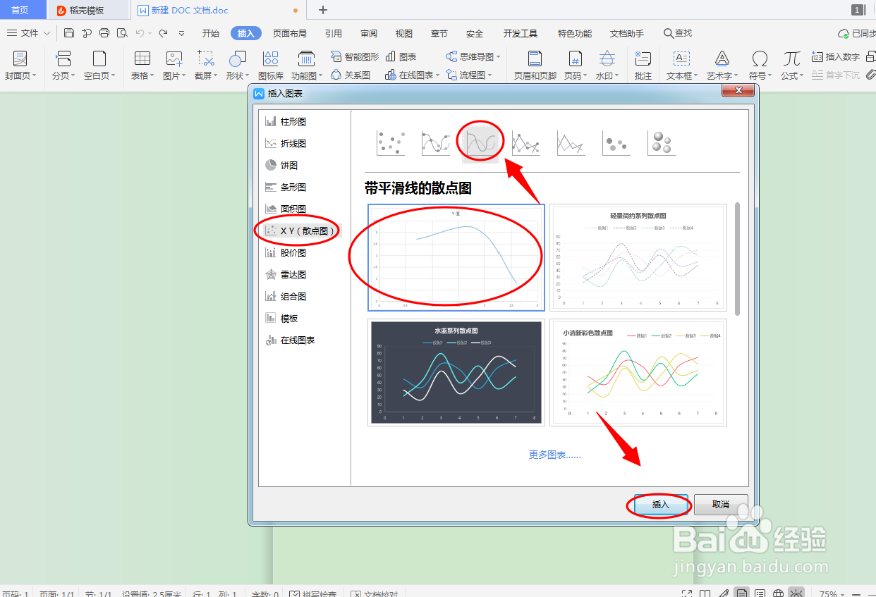Click the print icon in quick access toolbar
This screenshot has height=597, width=876.
(x=104, y=33)
